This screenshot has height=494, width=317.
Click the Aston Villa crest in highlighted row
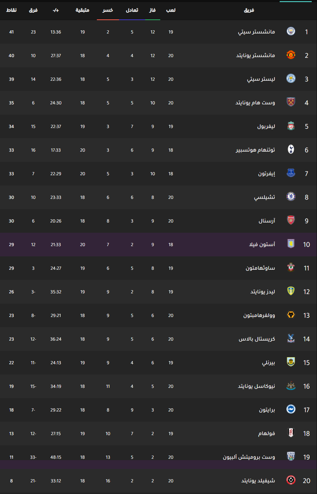[x=291, y=244]
